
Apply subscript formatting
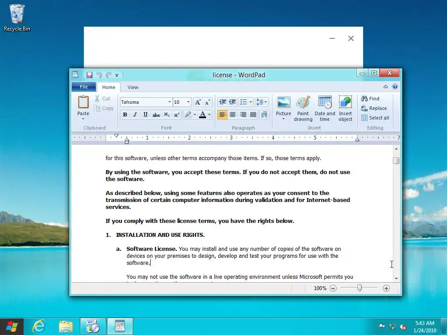click(166, 115)
